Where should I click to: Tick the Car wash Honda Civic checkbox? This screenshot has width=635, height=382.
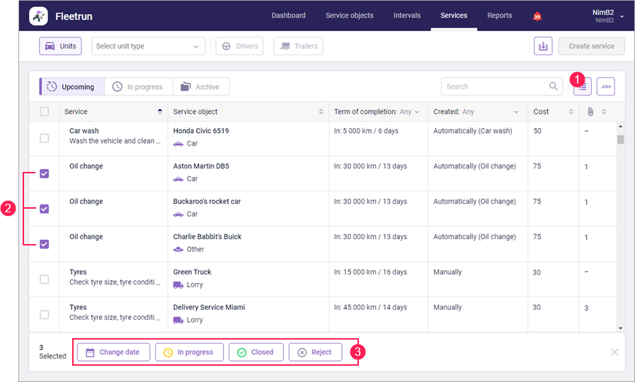(45, 138)
